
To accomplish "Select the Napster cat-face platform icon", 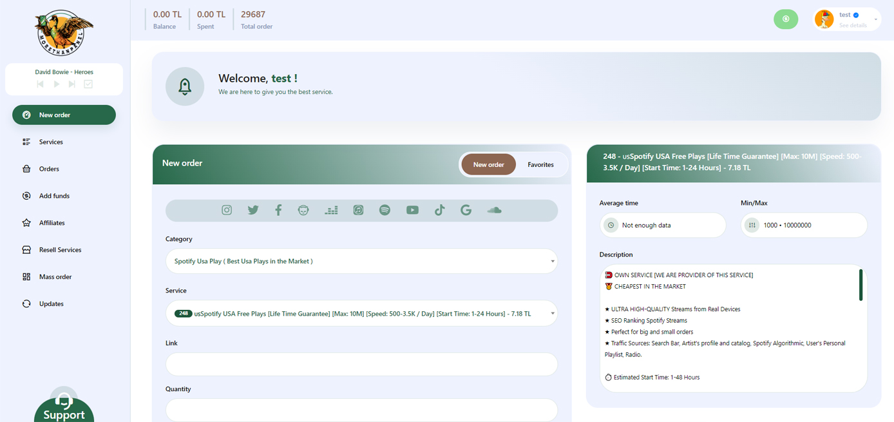I will coord(303,210).
